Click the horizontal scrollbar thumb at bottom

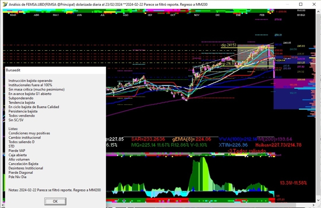(150, 205)
